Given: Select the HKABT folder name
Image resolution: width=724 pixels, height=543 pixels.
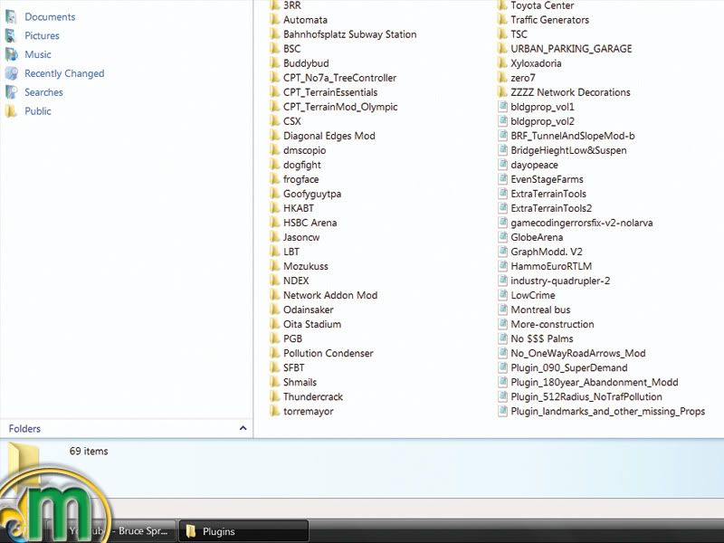Looking at the screenshot, I should tap(299, 208).
